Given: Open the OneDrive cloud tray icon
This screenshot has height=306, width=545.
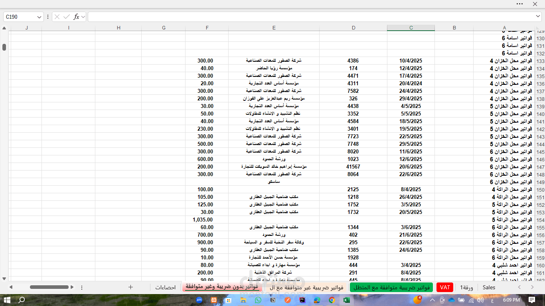Looking at the screenshot, I should coord(452,300).
